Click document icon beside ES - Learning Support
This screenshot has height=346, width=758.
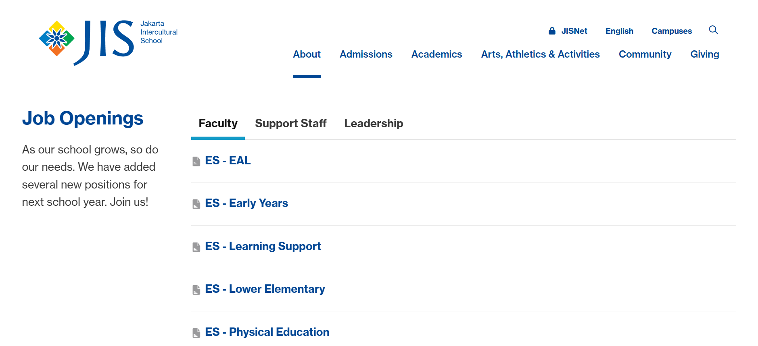pos(196,247)
